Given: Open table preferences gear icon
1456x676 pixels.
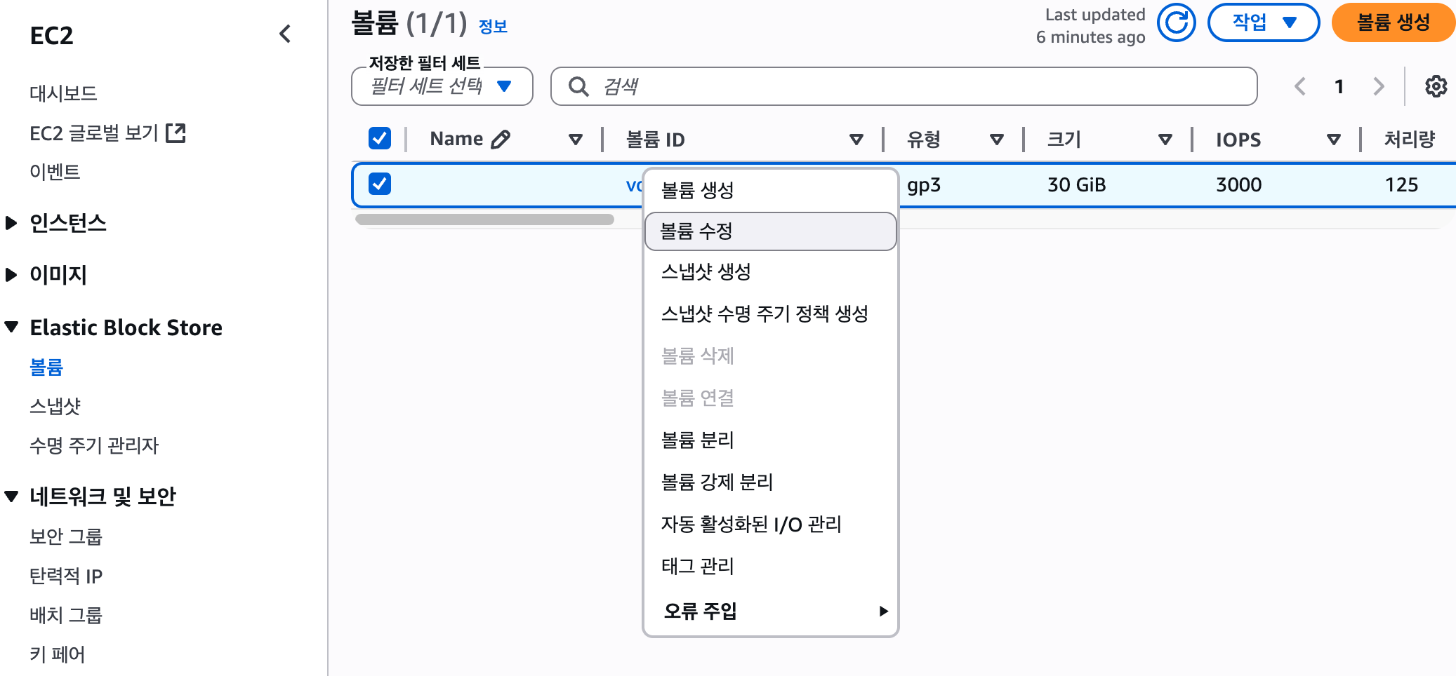Looking at the screenshot, I should pos(1436,86).
